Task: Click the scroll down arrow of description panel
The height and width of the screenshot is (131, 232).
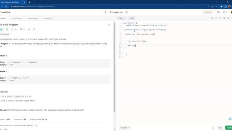Action: pyautogui.click(x=115, y=130)
